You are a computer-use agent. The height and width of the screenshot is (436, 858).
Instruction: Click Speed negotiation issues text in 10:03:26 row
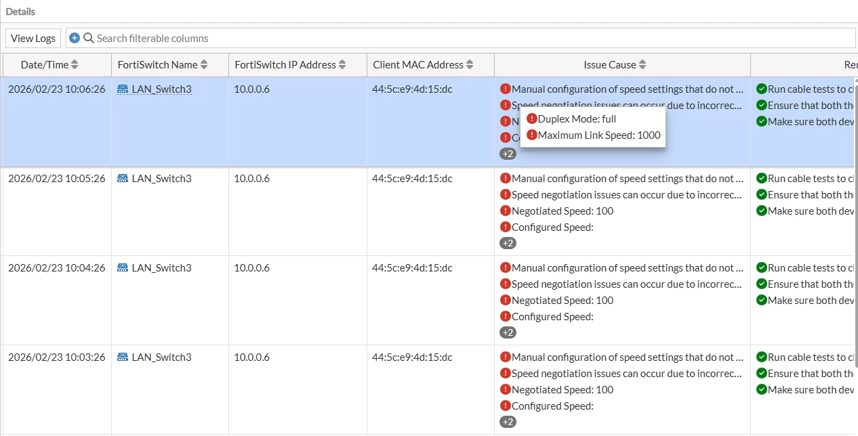628,373
